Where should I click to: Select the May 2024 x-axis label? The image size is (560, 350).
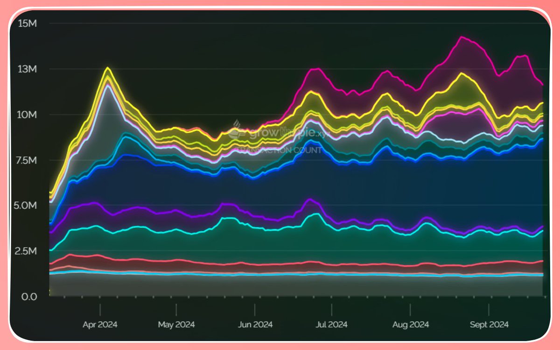(x=176, y=324)
